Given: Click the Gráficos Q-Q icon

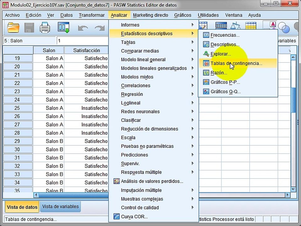Looking at the screenshot, I should 206,91.
